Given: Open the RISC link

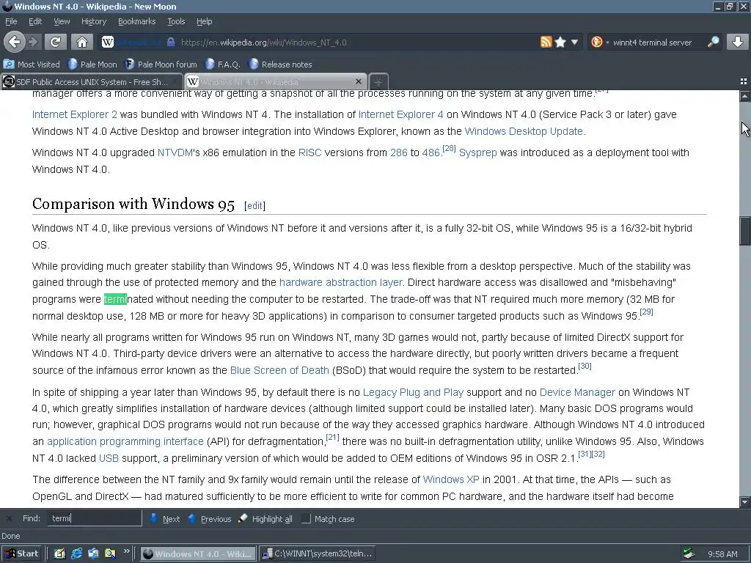Looking at the screenshot, I should click(x=310, y=152).
